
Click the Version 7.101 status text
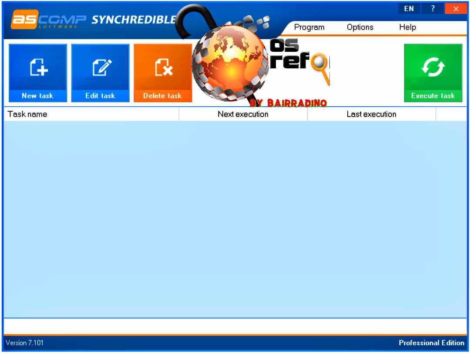click(24, 343)
